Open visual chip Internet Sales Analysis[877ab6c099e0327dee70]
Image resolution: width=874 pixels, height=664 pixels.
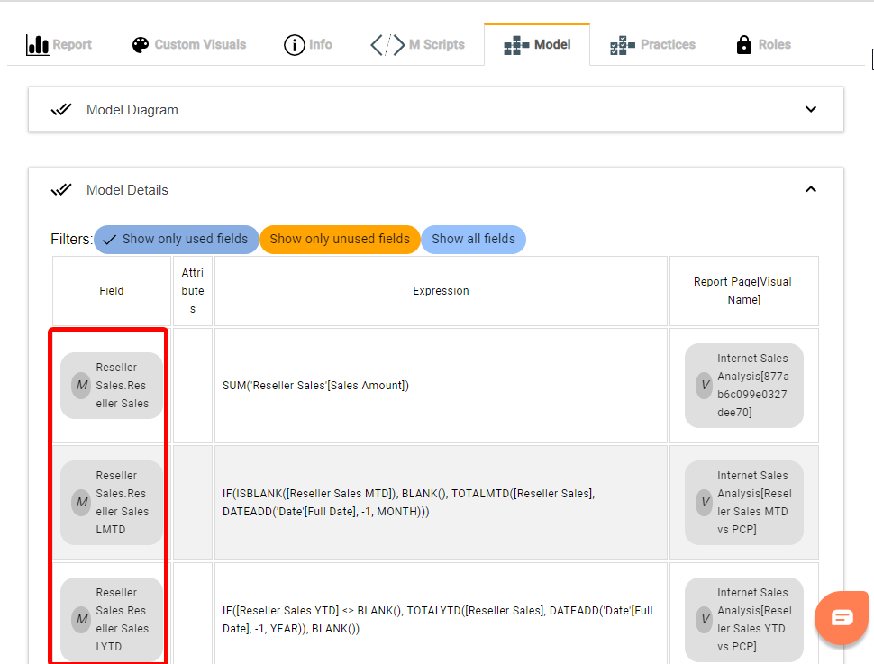coord(744,386)
